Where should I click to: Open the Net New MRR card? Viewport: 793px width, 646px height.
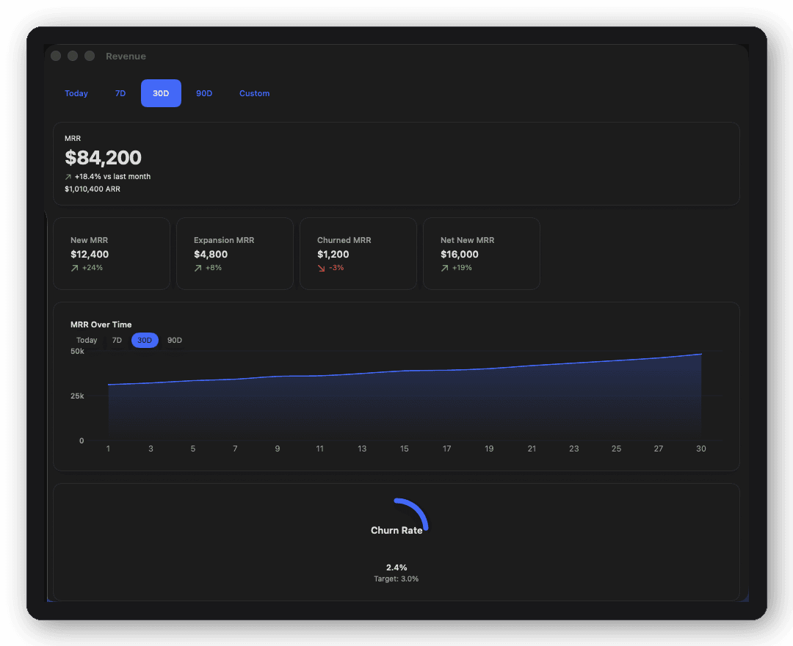[x=482, y=254]
